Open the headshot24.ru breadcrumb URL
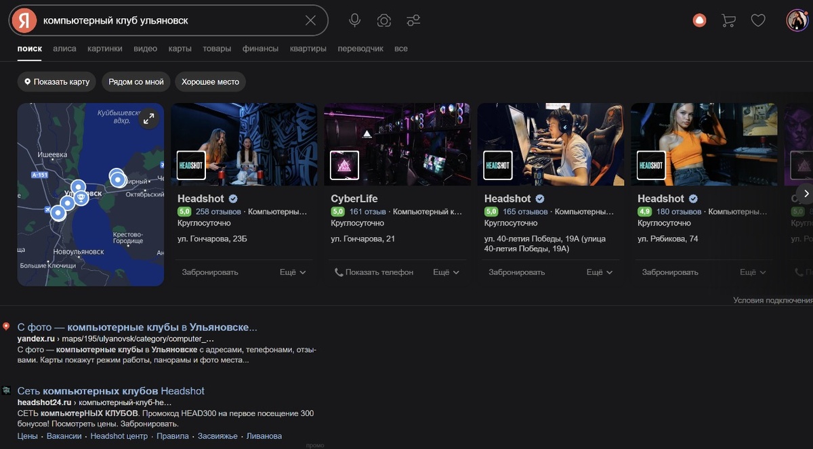 pyautogui.click(x=94, y=402)
